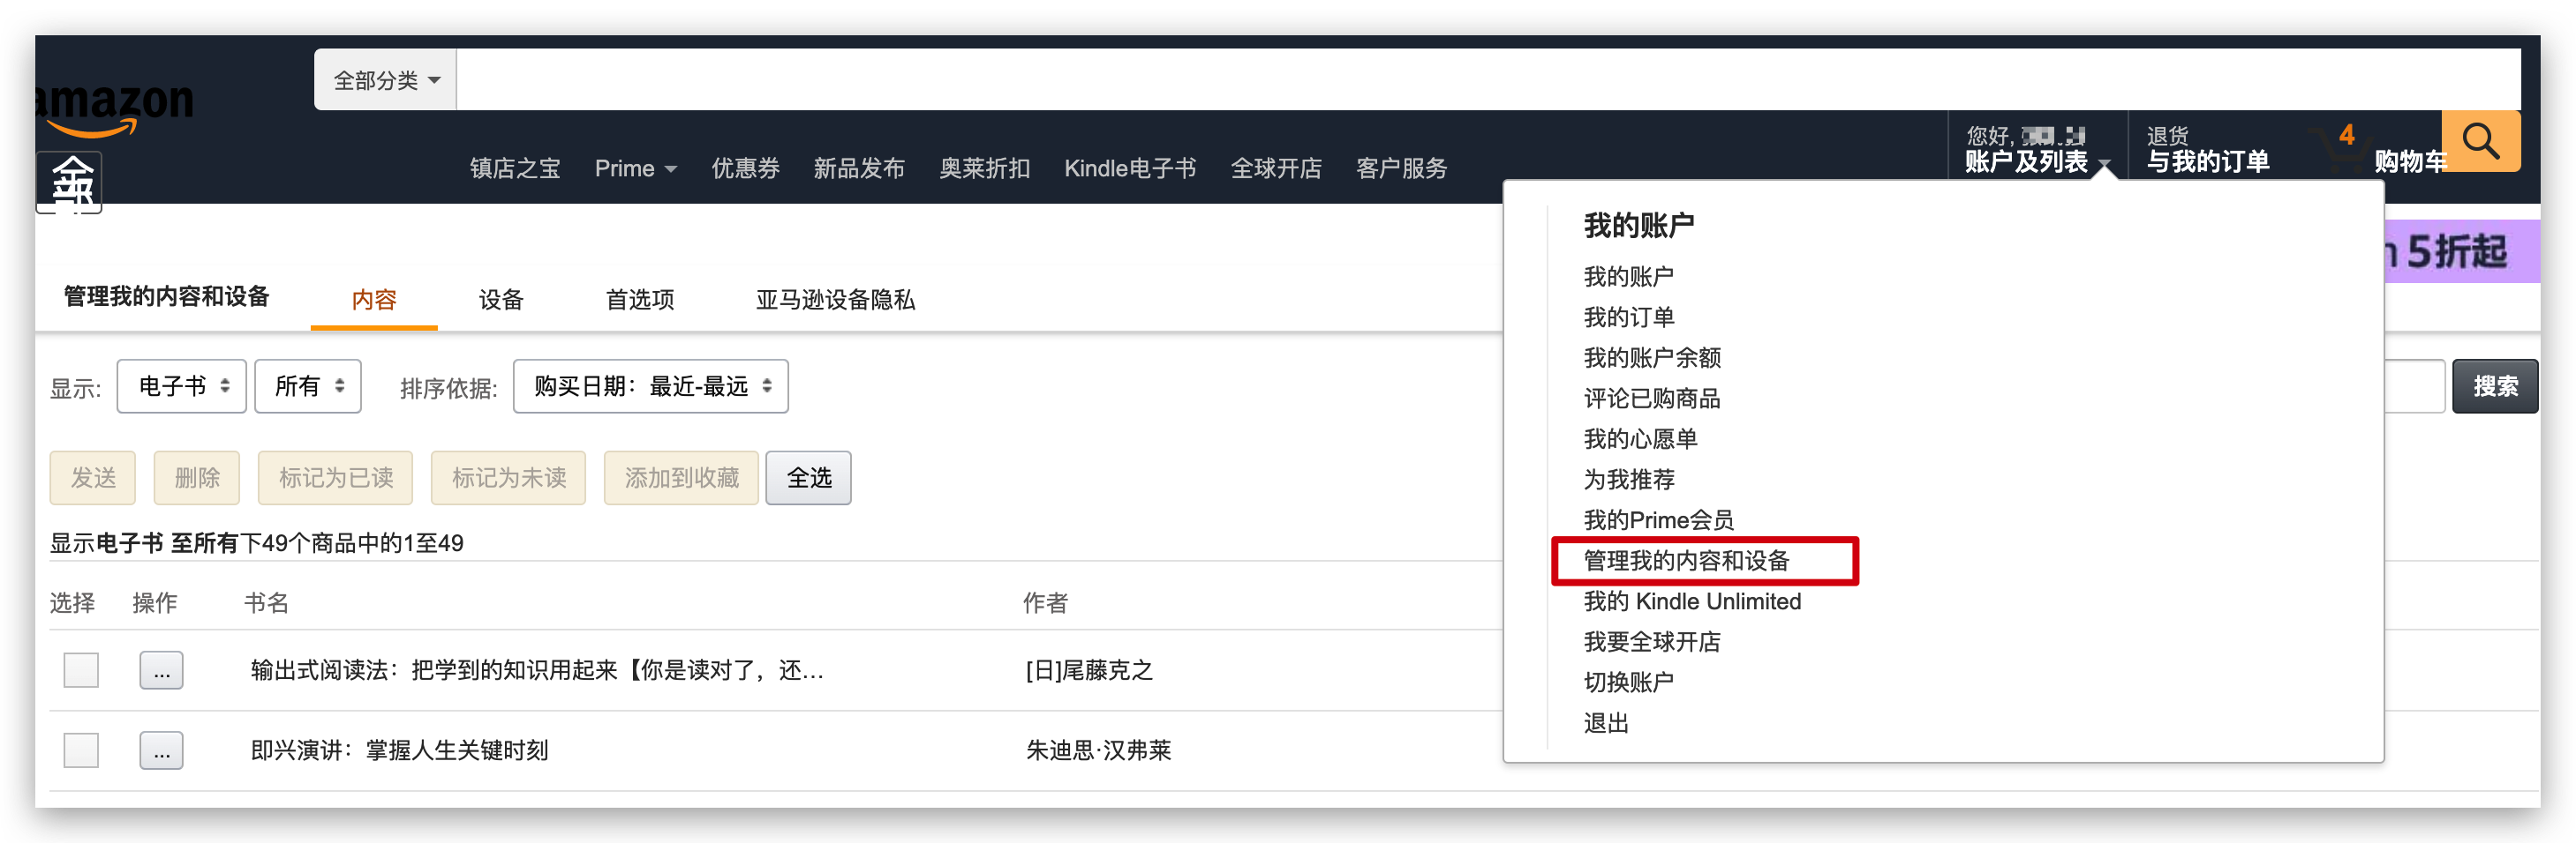Screen dimensions: 2576x843
Task: Open the 全部分类 category dropdown
Action: tap(386, 80)
